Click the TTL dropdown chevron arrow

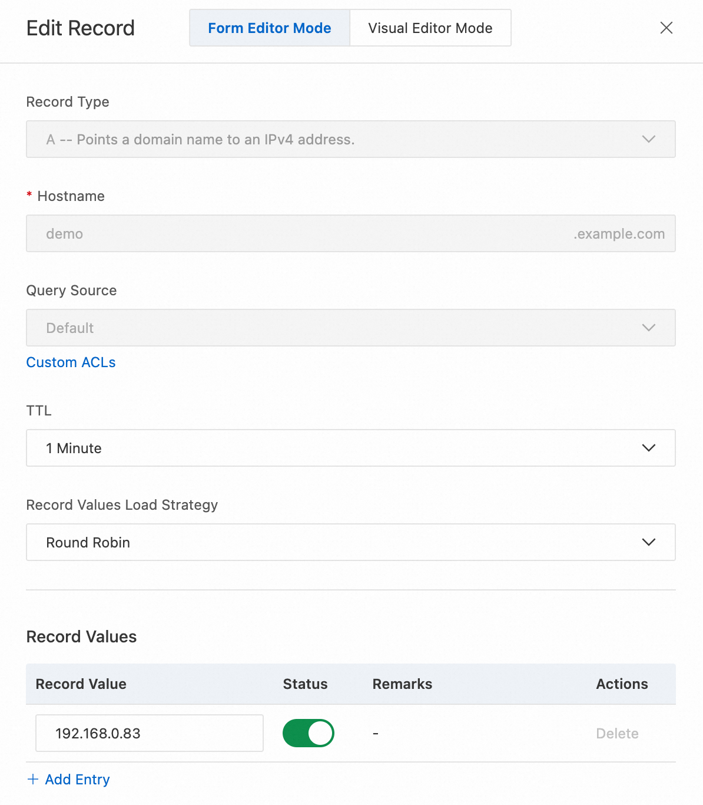pos(648,448)
